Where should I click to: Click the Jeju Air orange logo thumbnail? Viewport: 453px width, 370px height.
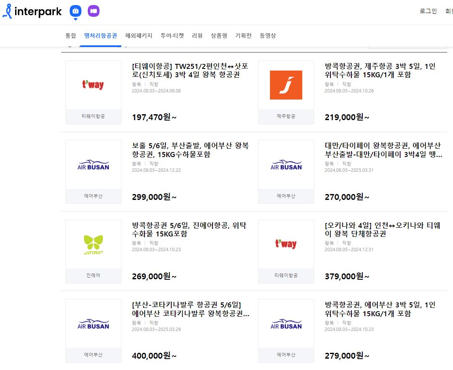coord(286,85)
